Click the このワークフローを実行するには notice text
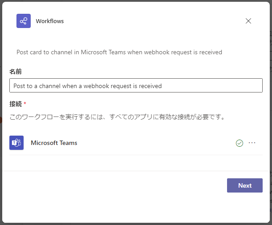This screenshot has height=225, width=272. click(117, 117)
